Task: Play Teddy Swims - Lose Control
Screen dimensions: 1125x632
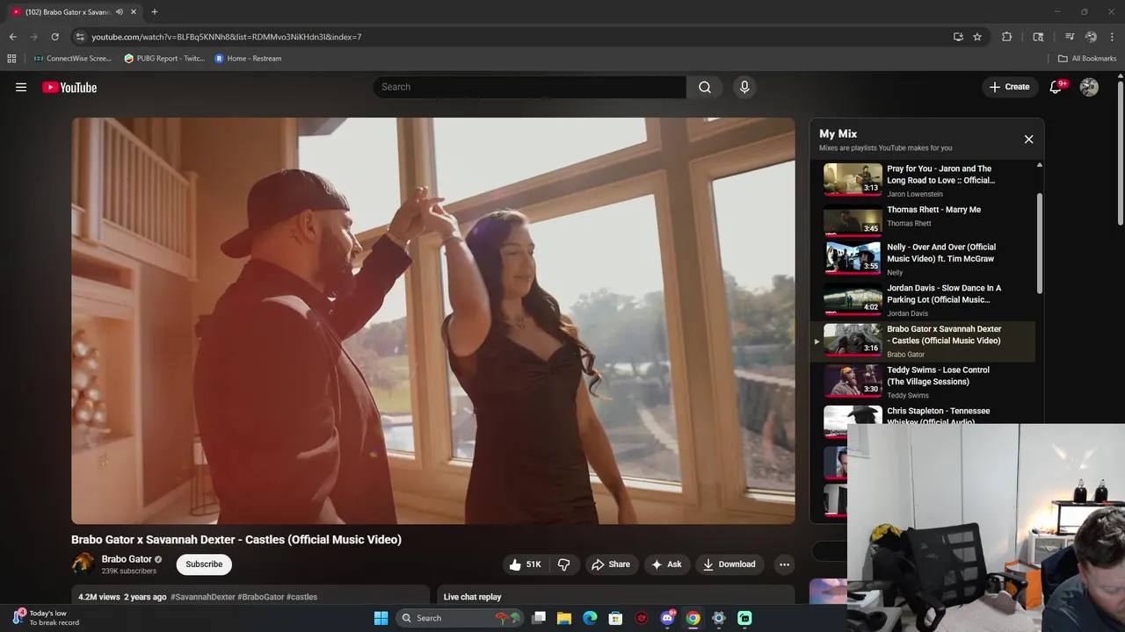Action: tap(924, 382)
